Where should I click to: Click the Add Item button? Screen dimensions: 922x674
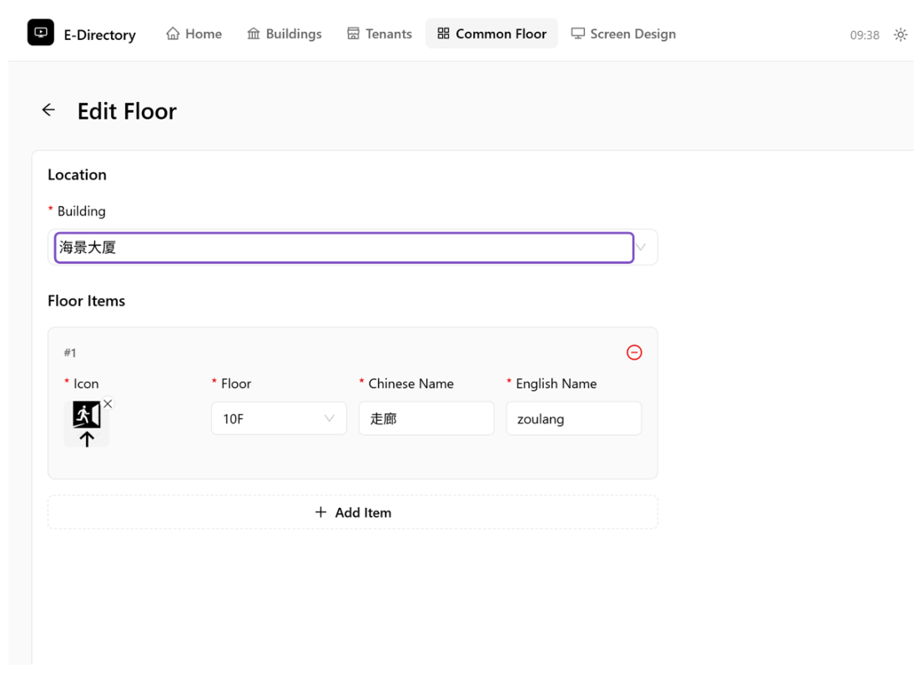coord(353,512)
